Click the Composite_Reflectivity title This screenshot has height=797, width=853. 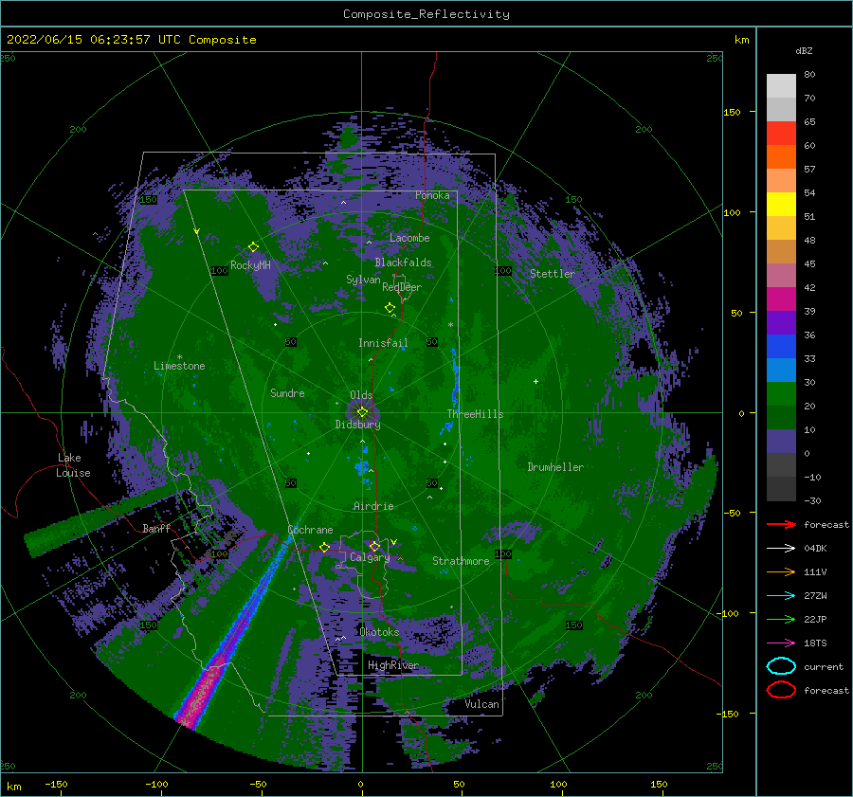click(426, 14)
